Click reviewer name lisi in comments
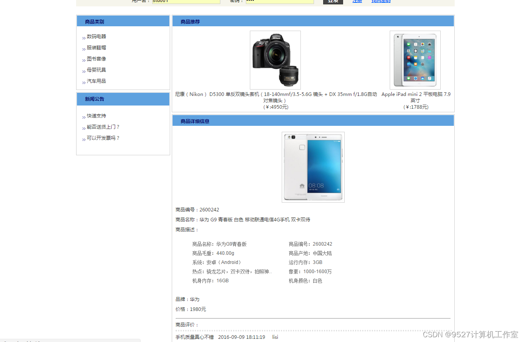524x342 pixels. (x=275, y=337)
